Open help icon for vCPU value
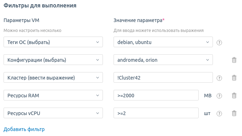Screen dimensions: 242x136 point(219,114)
